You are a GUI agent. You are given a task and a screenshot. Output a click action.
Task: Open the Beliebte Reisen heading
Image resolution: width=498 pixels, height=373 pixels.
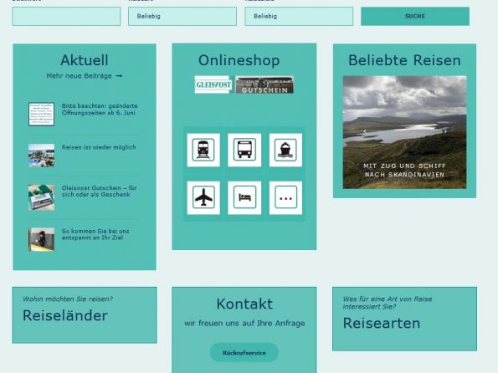tap(404, 60)
